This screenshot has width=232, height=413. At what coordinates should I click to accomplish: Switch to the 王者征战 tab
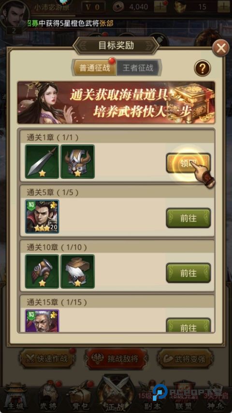coord(138,68)
